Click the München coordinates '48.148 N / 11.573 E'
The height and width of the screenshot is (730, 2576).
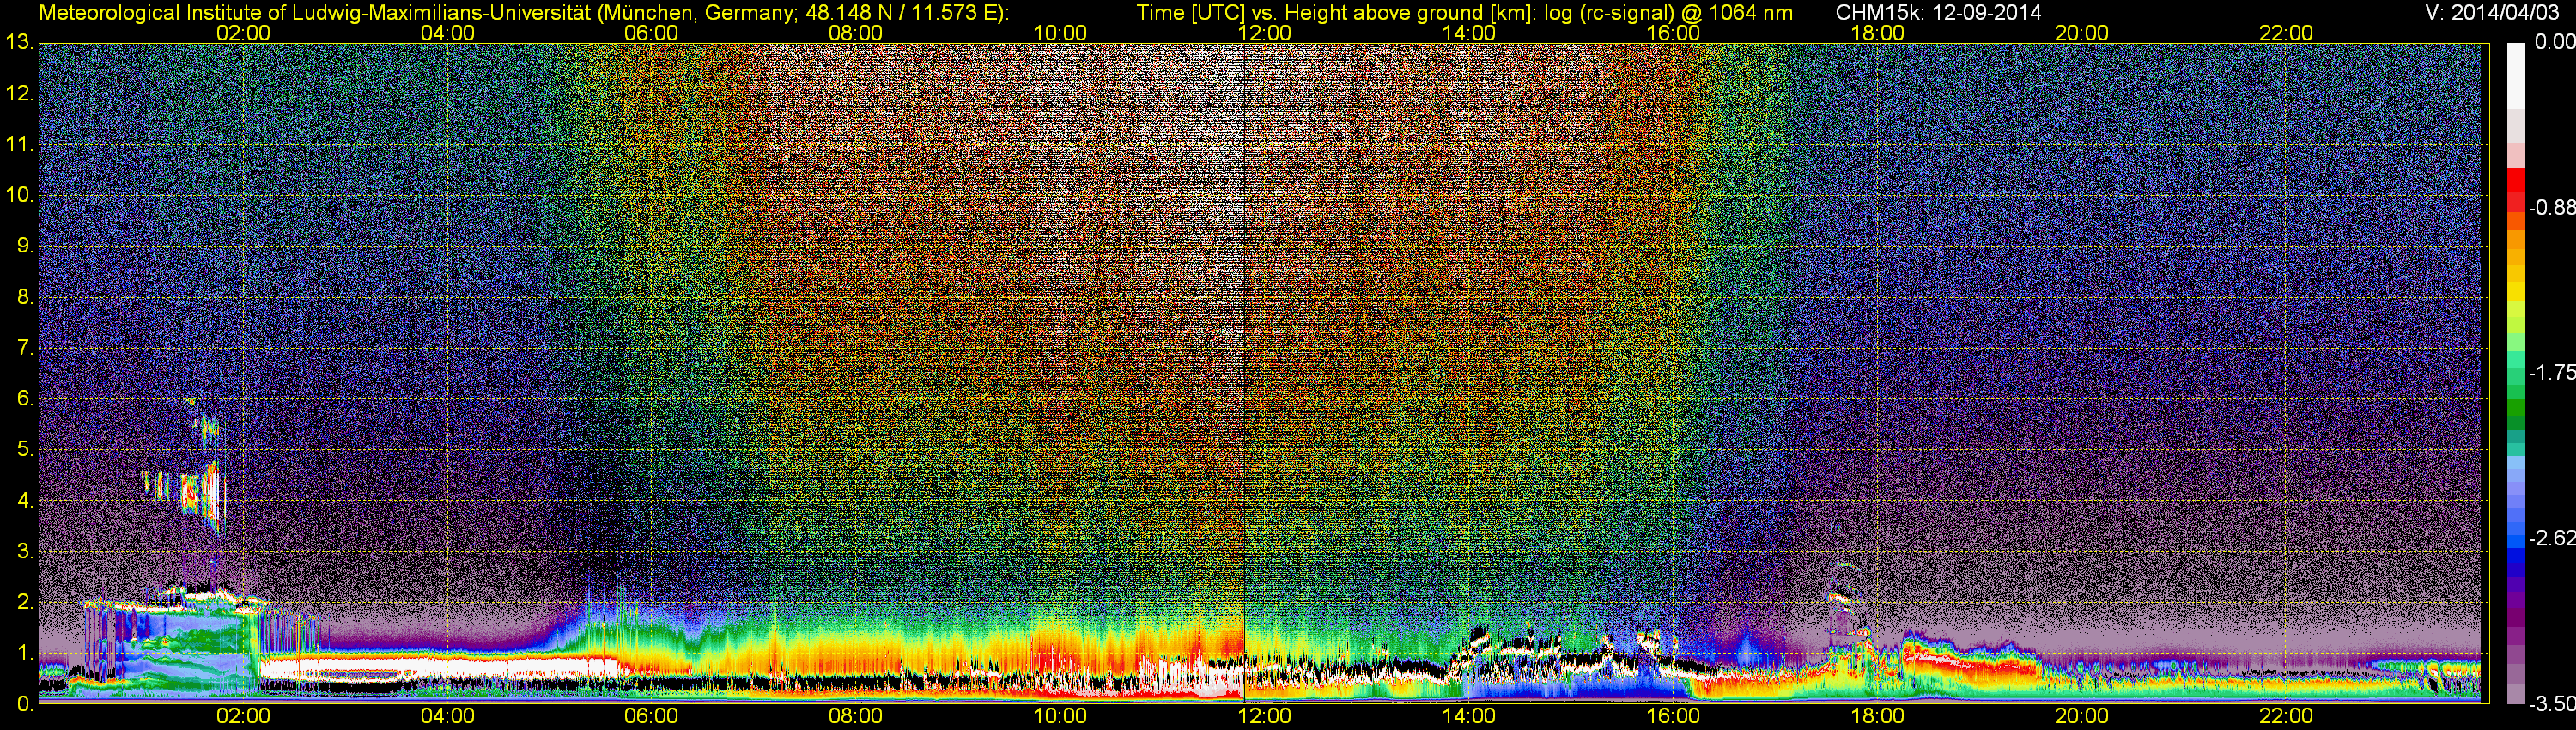click(x=903, y=13)
